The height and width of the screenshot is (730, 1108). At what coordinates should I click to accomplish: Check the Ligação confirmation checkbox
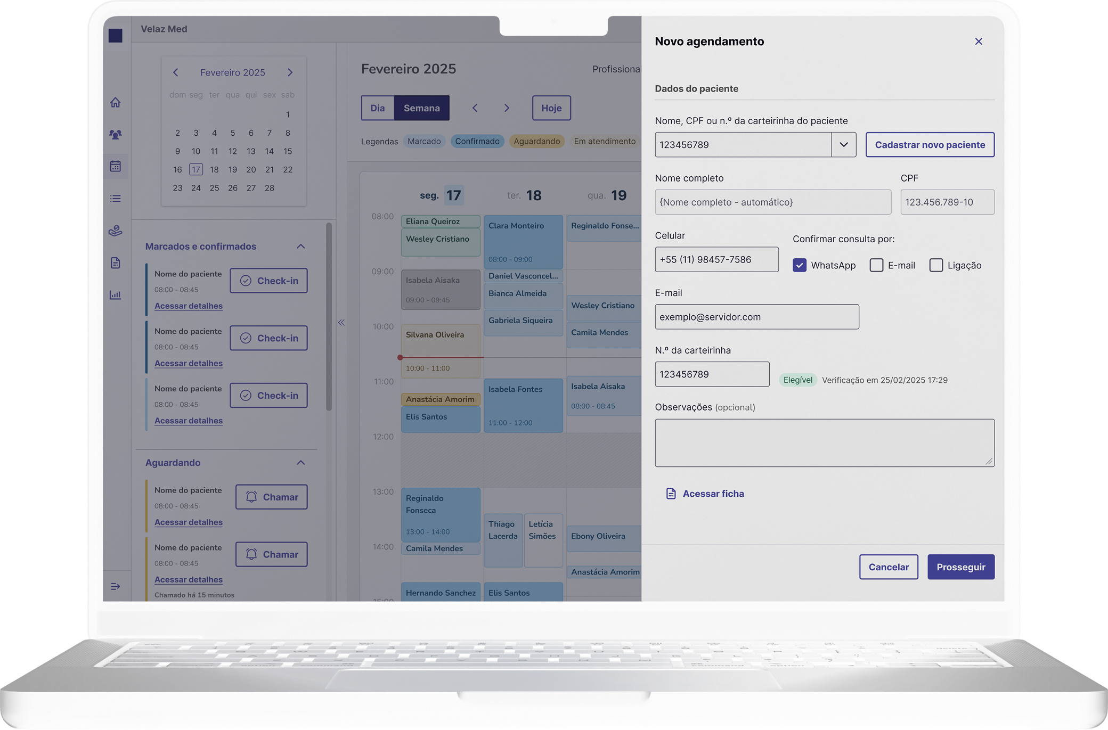tap(936, 265)
